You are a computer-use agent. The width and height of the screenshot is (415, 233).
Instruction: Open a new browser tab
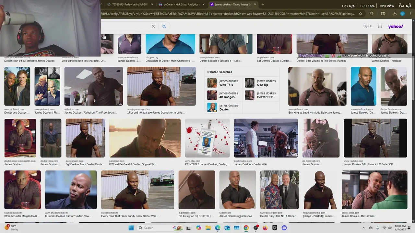pyautogui.click(x=263, y=5)
